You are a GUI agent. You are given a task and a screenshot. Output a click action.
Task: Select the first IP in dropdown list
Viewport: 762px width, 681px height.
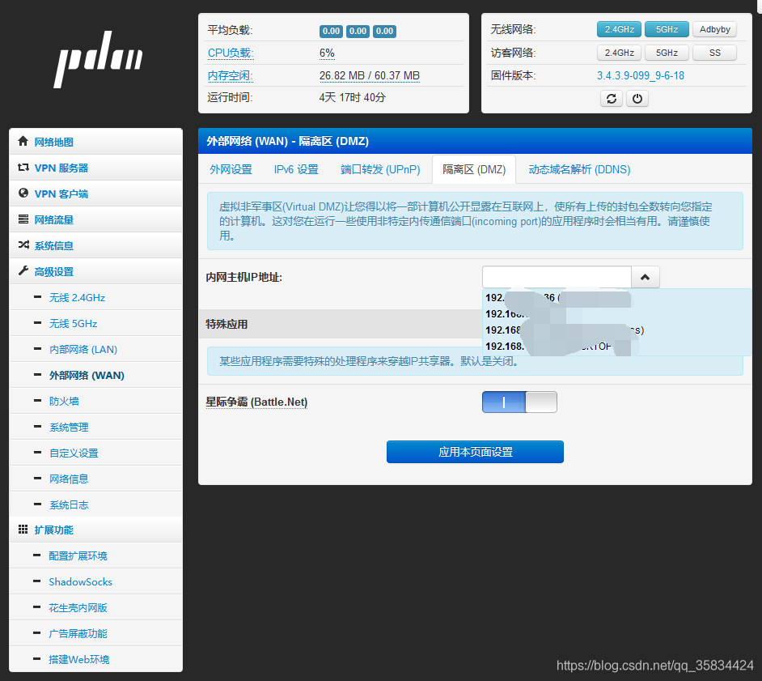(617, 298)
